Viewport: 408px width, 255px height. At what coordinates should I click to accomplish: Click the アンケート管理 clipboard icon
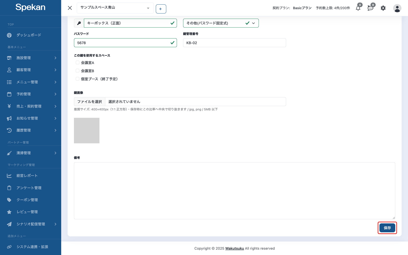click(x=9, y=188)
